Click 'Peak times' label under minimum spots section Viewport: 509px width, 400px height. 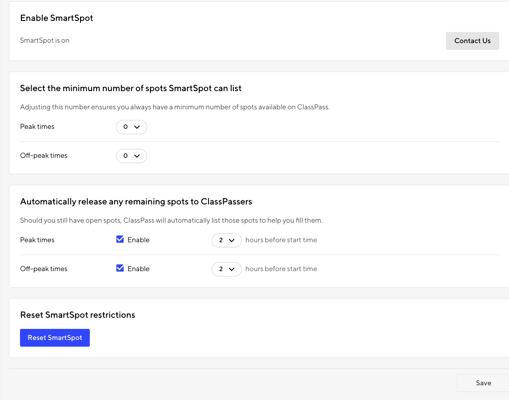tap(37, 127)
